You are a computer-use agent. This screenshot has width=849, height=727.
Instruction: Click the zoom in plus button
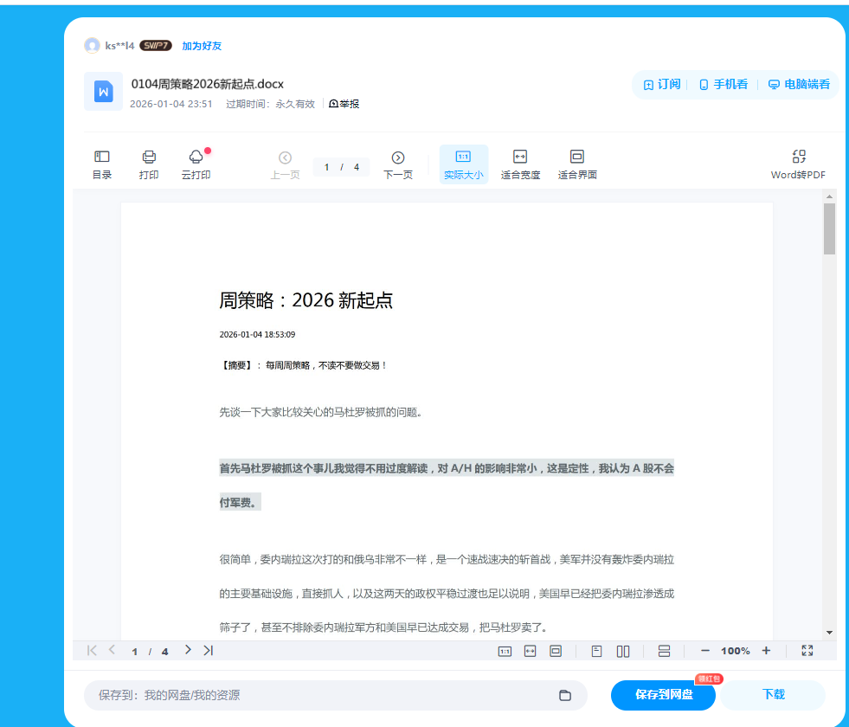click(766, 651)
